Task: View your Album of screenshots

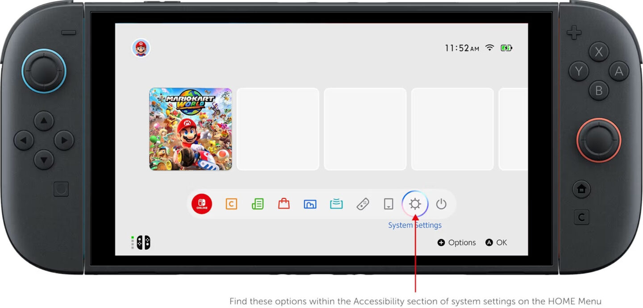Action: [x=310, y=204]
